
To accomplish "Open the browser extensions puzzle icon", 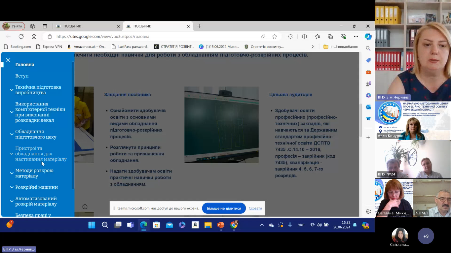I will [x=290, y=37].
